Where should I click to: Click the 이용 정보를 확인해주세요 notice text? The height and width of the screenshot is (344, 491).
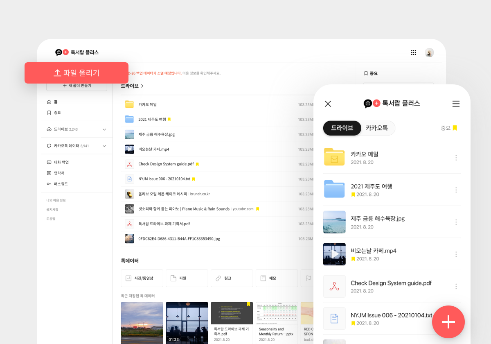click(201, 73)
